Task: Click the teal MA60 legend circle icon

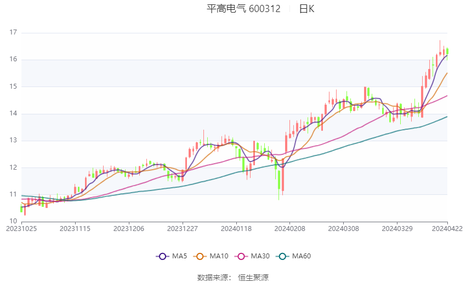Action: [x=282, y=256]
